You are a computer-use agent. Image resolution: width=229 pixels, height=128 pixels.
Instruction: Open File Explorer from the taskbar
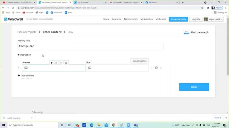[x=99, y=125]
